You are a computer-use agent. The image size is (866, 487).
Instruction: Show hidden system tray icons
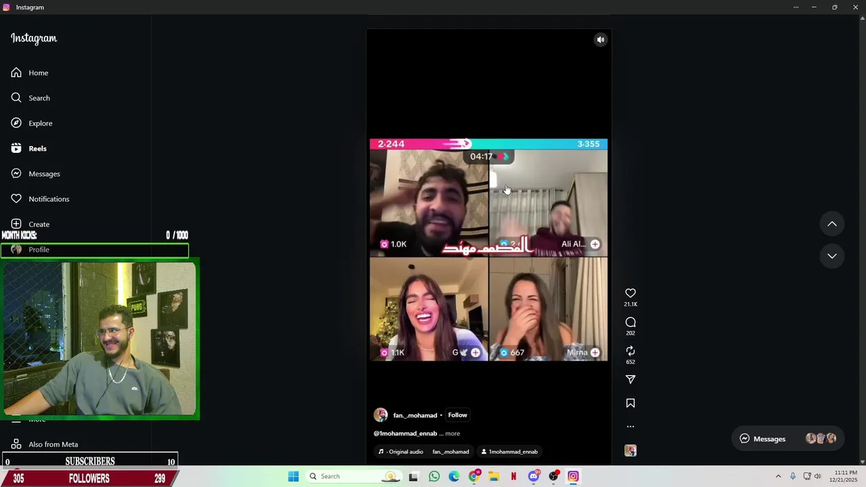point(778,476)
